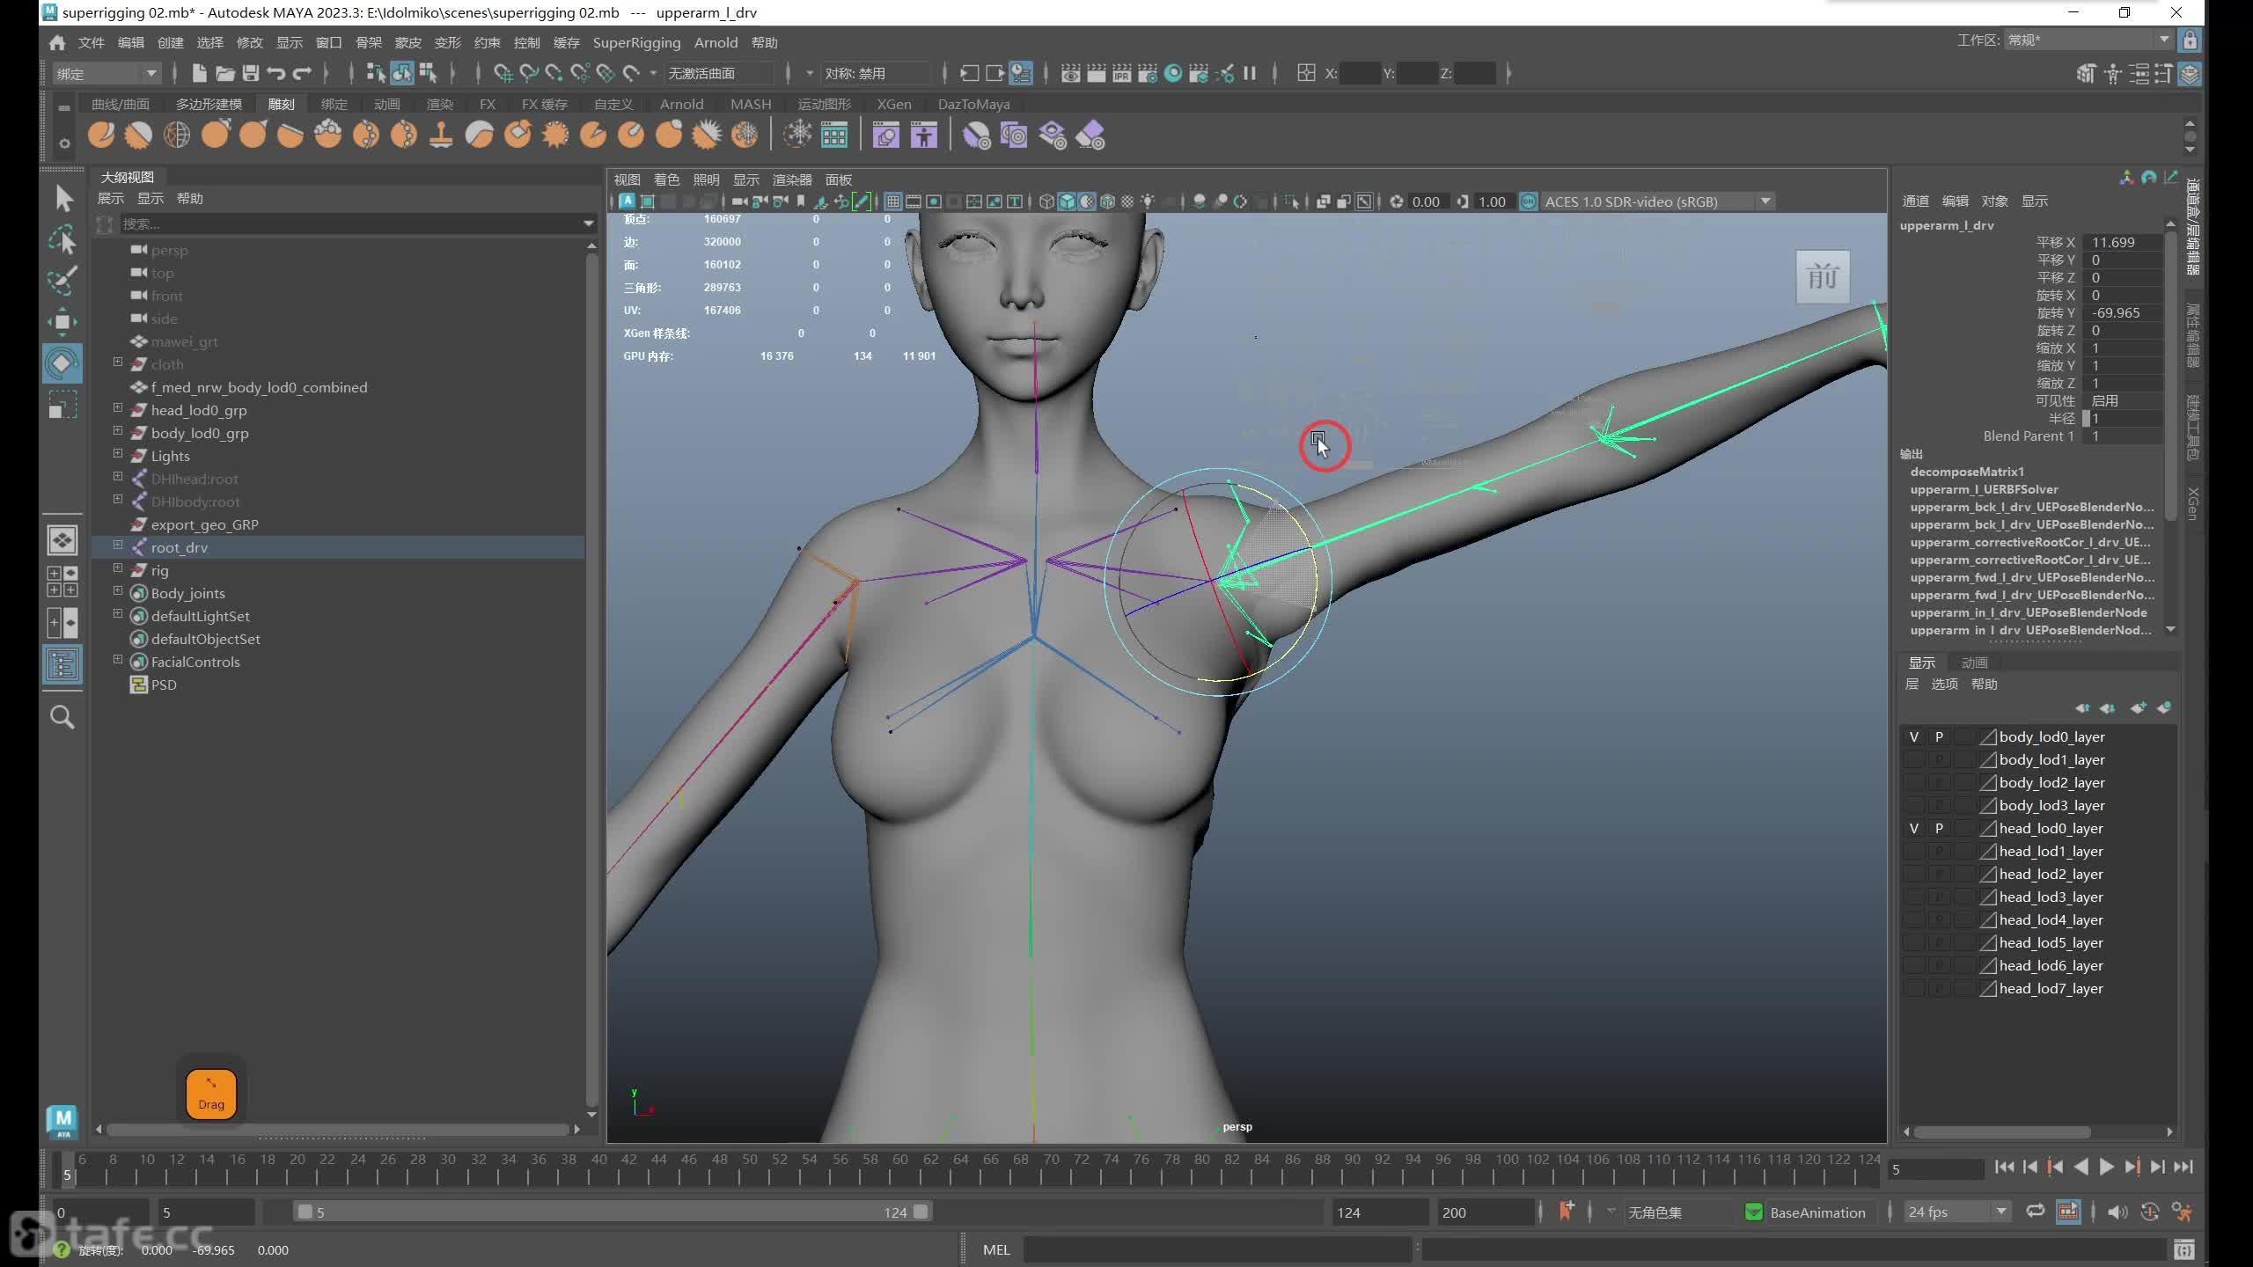Click the Redo arrow icon
Screen dimensions: 2253x1267
click(303, 73)
